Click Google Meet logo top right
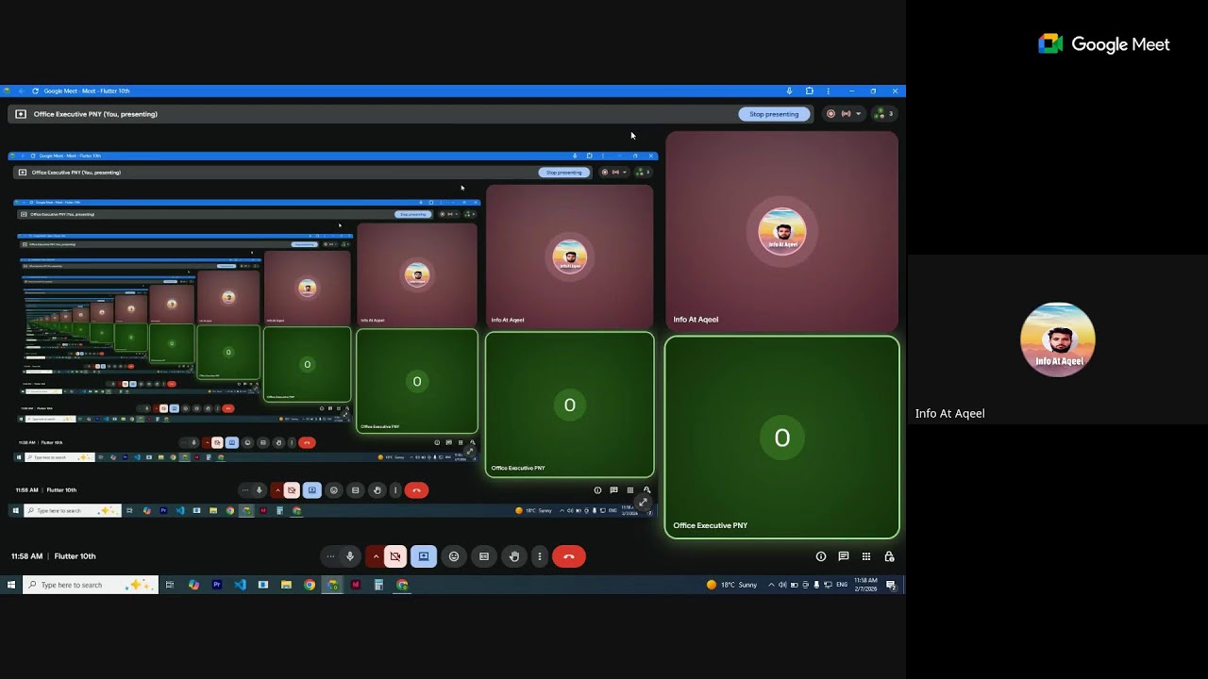The width and height of the screenshot is (1208, 679). pyautogui.click(x=1104, y=44)
